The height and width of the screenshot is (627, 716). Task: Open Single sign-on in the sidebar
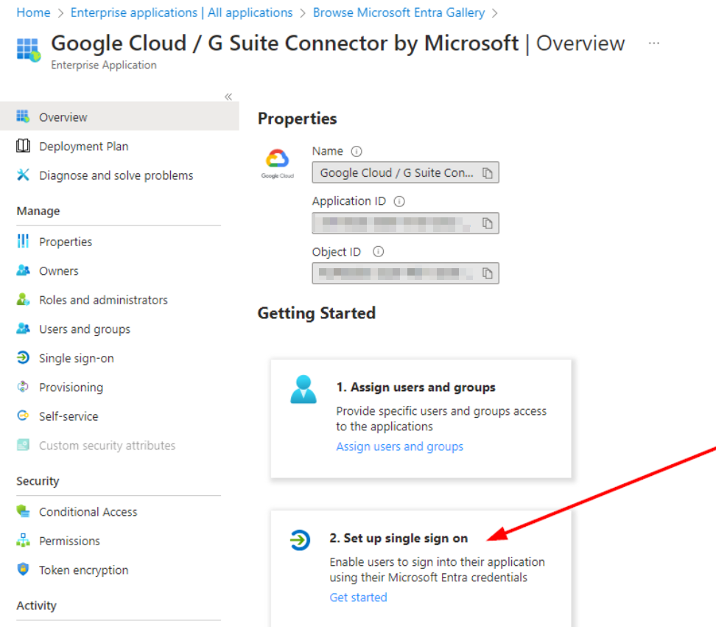[x=76, y=358]
